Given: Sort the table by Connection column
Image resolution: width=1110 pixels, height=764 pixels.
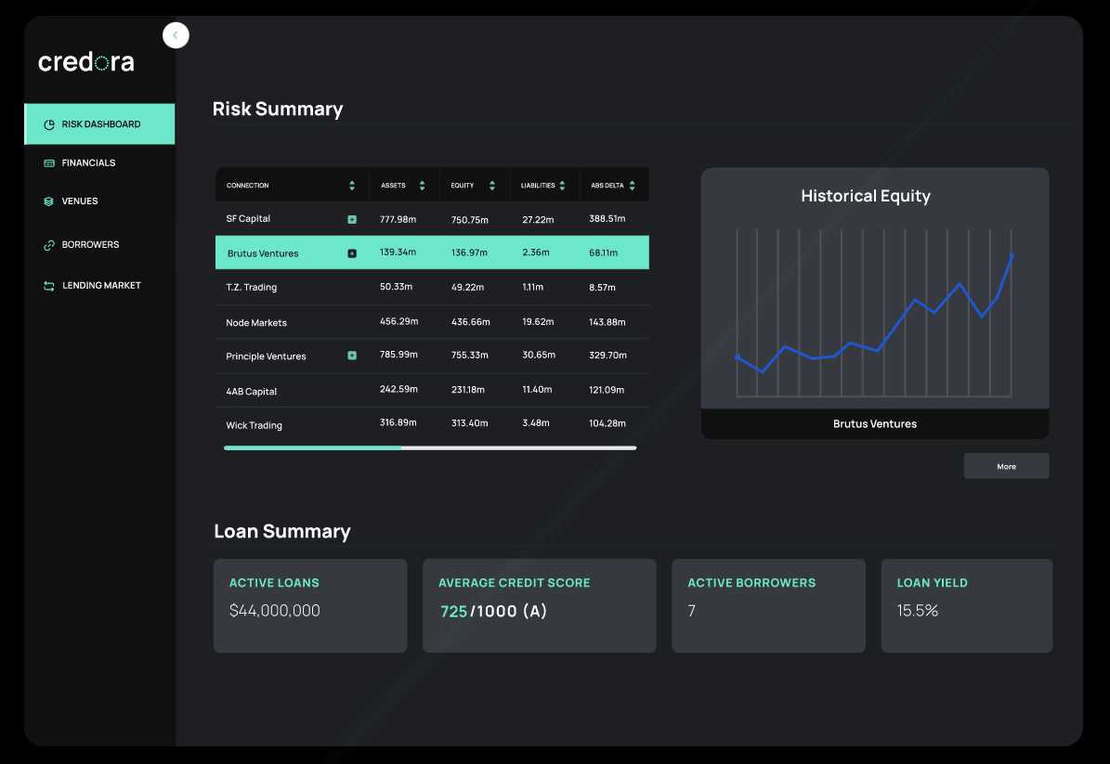Looking at the screenshot, I should (x=351, y=184).
